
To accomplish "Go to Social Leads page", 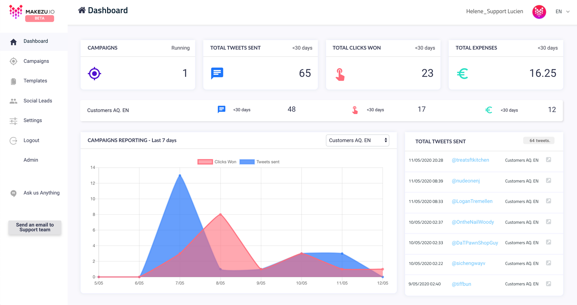I will [38, 101].
